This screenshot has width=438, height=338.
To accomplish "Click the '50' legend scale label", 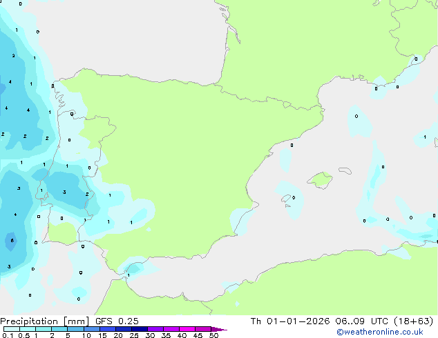I will tap(213, 335).
